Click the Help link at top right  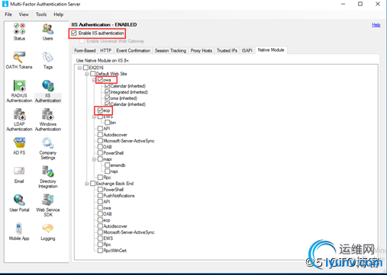click(x=376, y=25)
